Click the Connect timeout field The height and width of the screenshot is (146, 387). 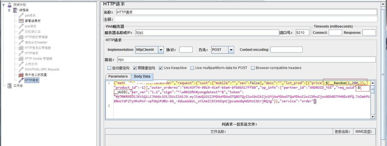tap(335, 33)
